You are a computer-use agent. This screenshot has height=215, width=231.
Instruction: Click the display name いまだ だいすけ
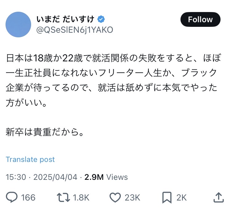coord(65,20)
